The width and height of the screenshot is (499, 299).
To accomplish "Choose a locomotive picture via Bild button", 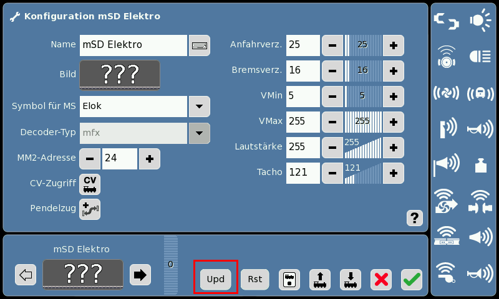I will 120,75.
